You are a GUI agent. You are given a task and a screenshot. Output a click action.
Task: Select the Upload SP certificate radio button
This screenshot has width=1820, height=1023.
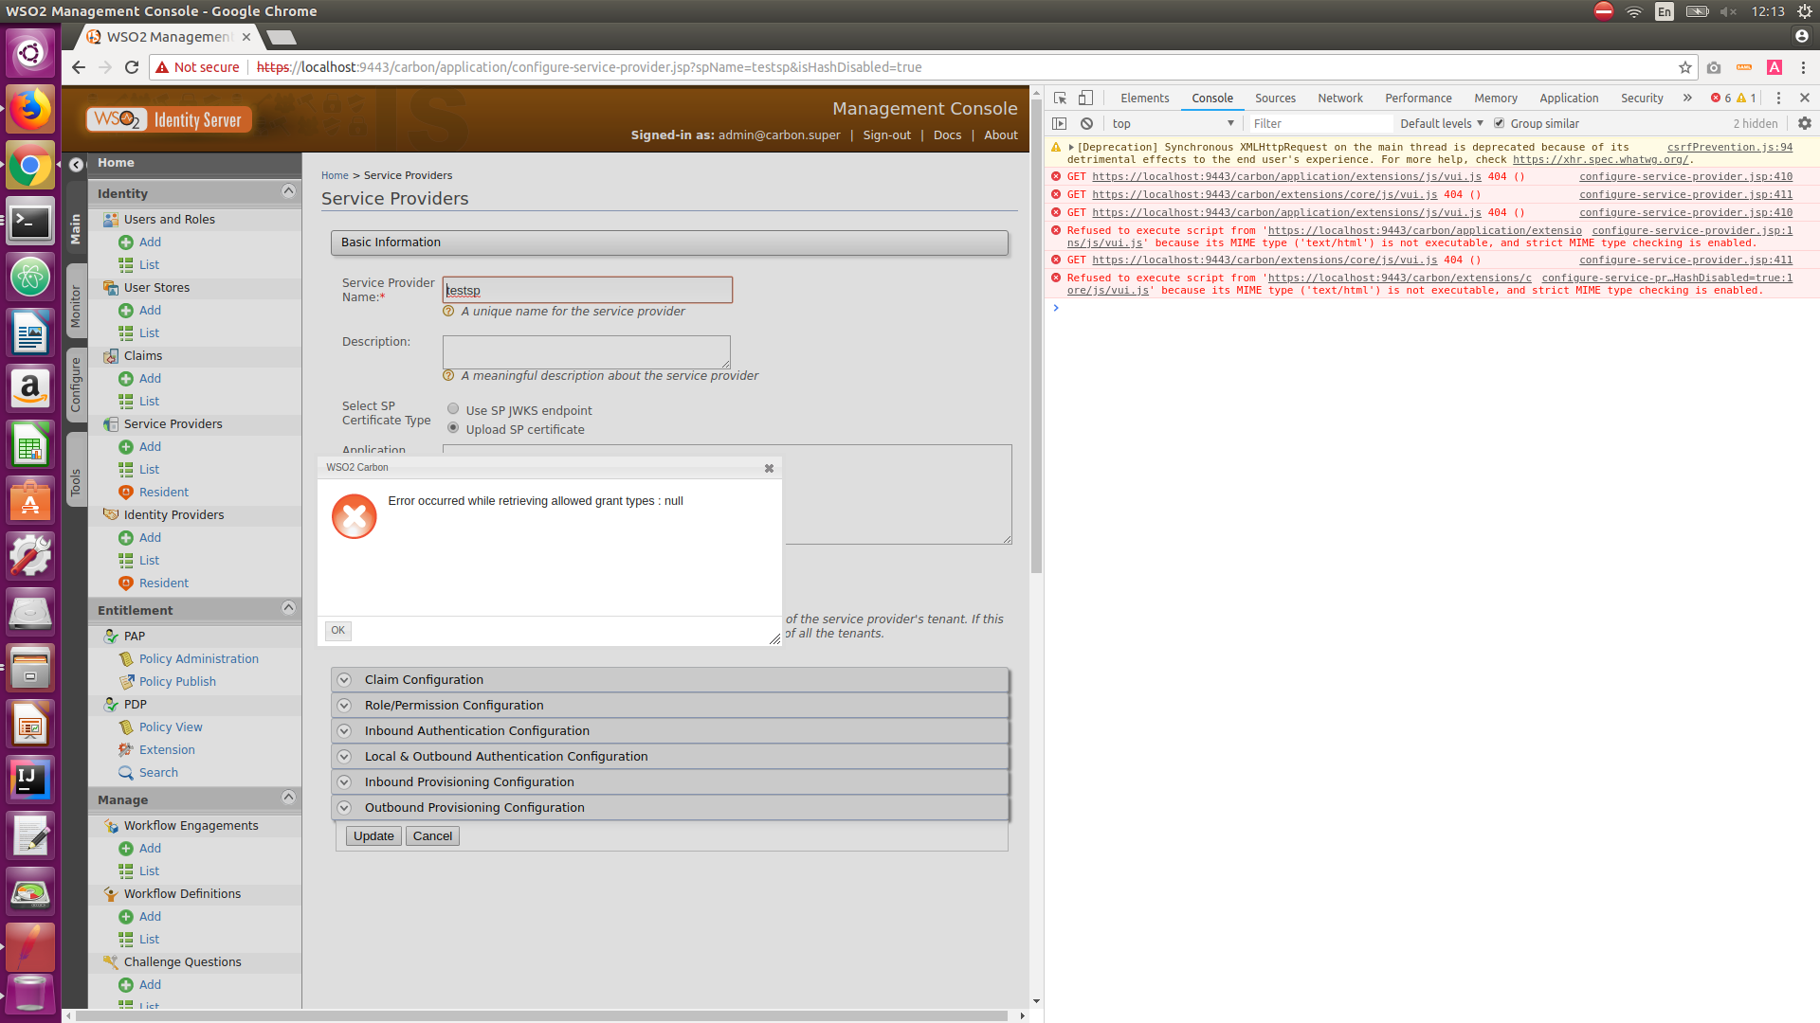(453, 428)
